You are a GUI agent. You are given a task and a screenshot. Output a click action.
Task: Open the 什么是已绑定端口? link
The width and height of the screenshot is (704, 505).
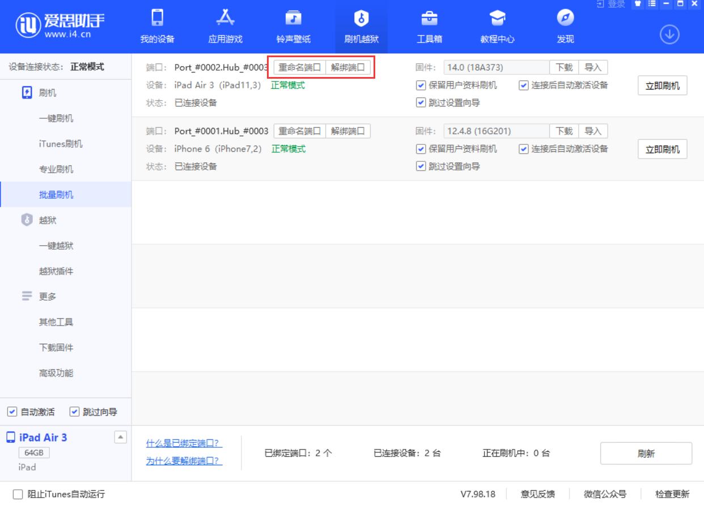tap(184, 443)
